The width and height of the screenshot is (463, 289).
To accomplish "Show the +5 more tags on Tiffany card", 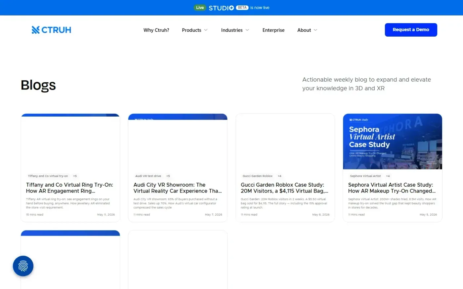I will 75,176.
